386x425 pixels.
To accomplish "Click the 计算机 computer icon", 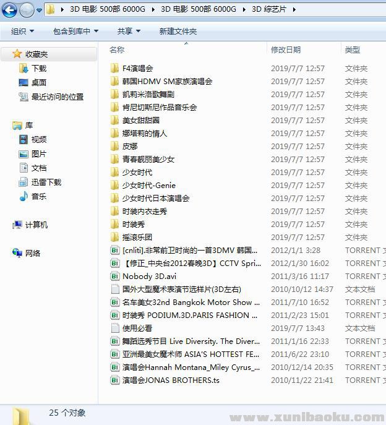I will pos(17,225).
